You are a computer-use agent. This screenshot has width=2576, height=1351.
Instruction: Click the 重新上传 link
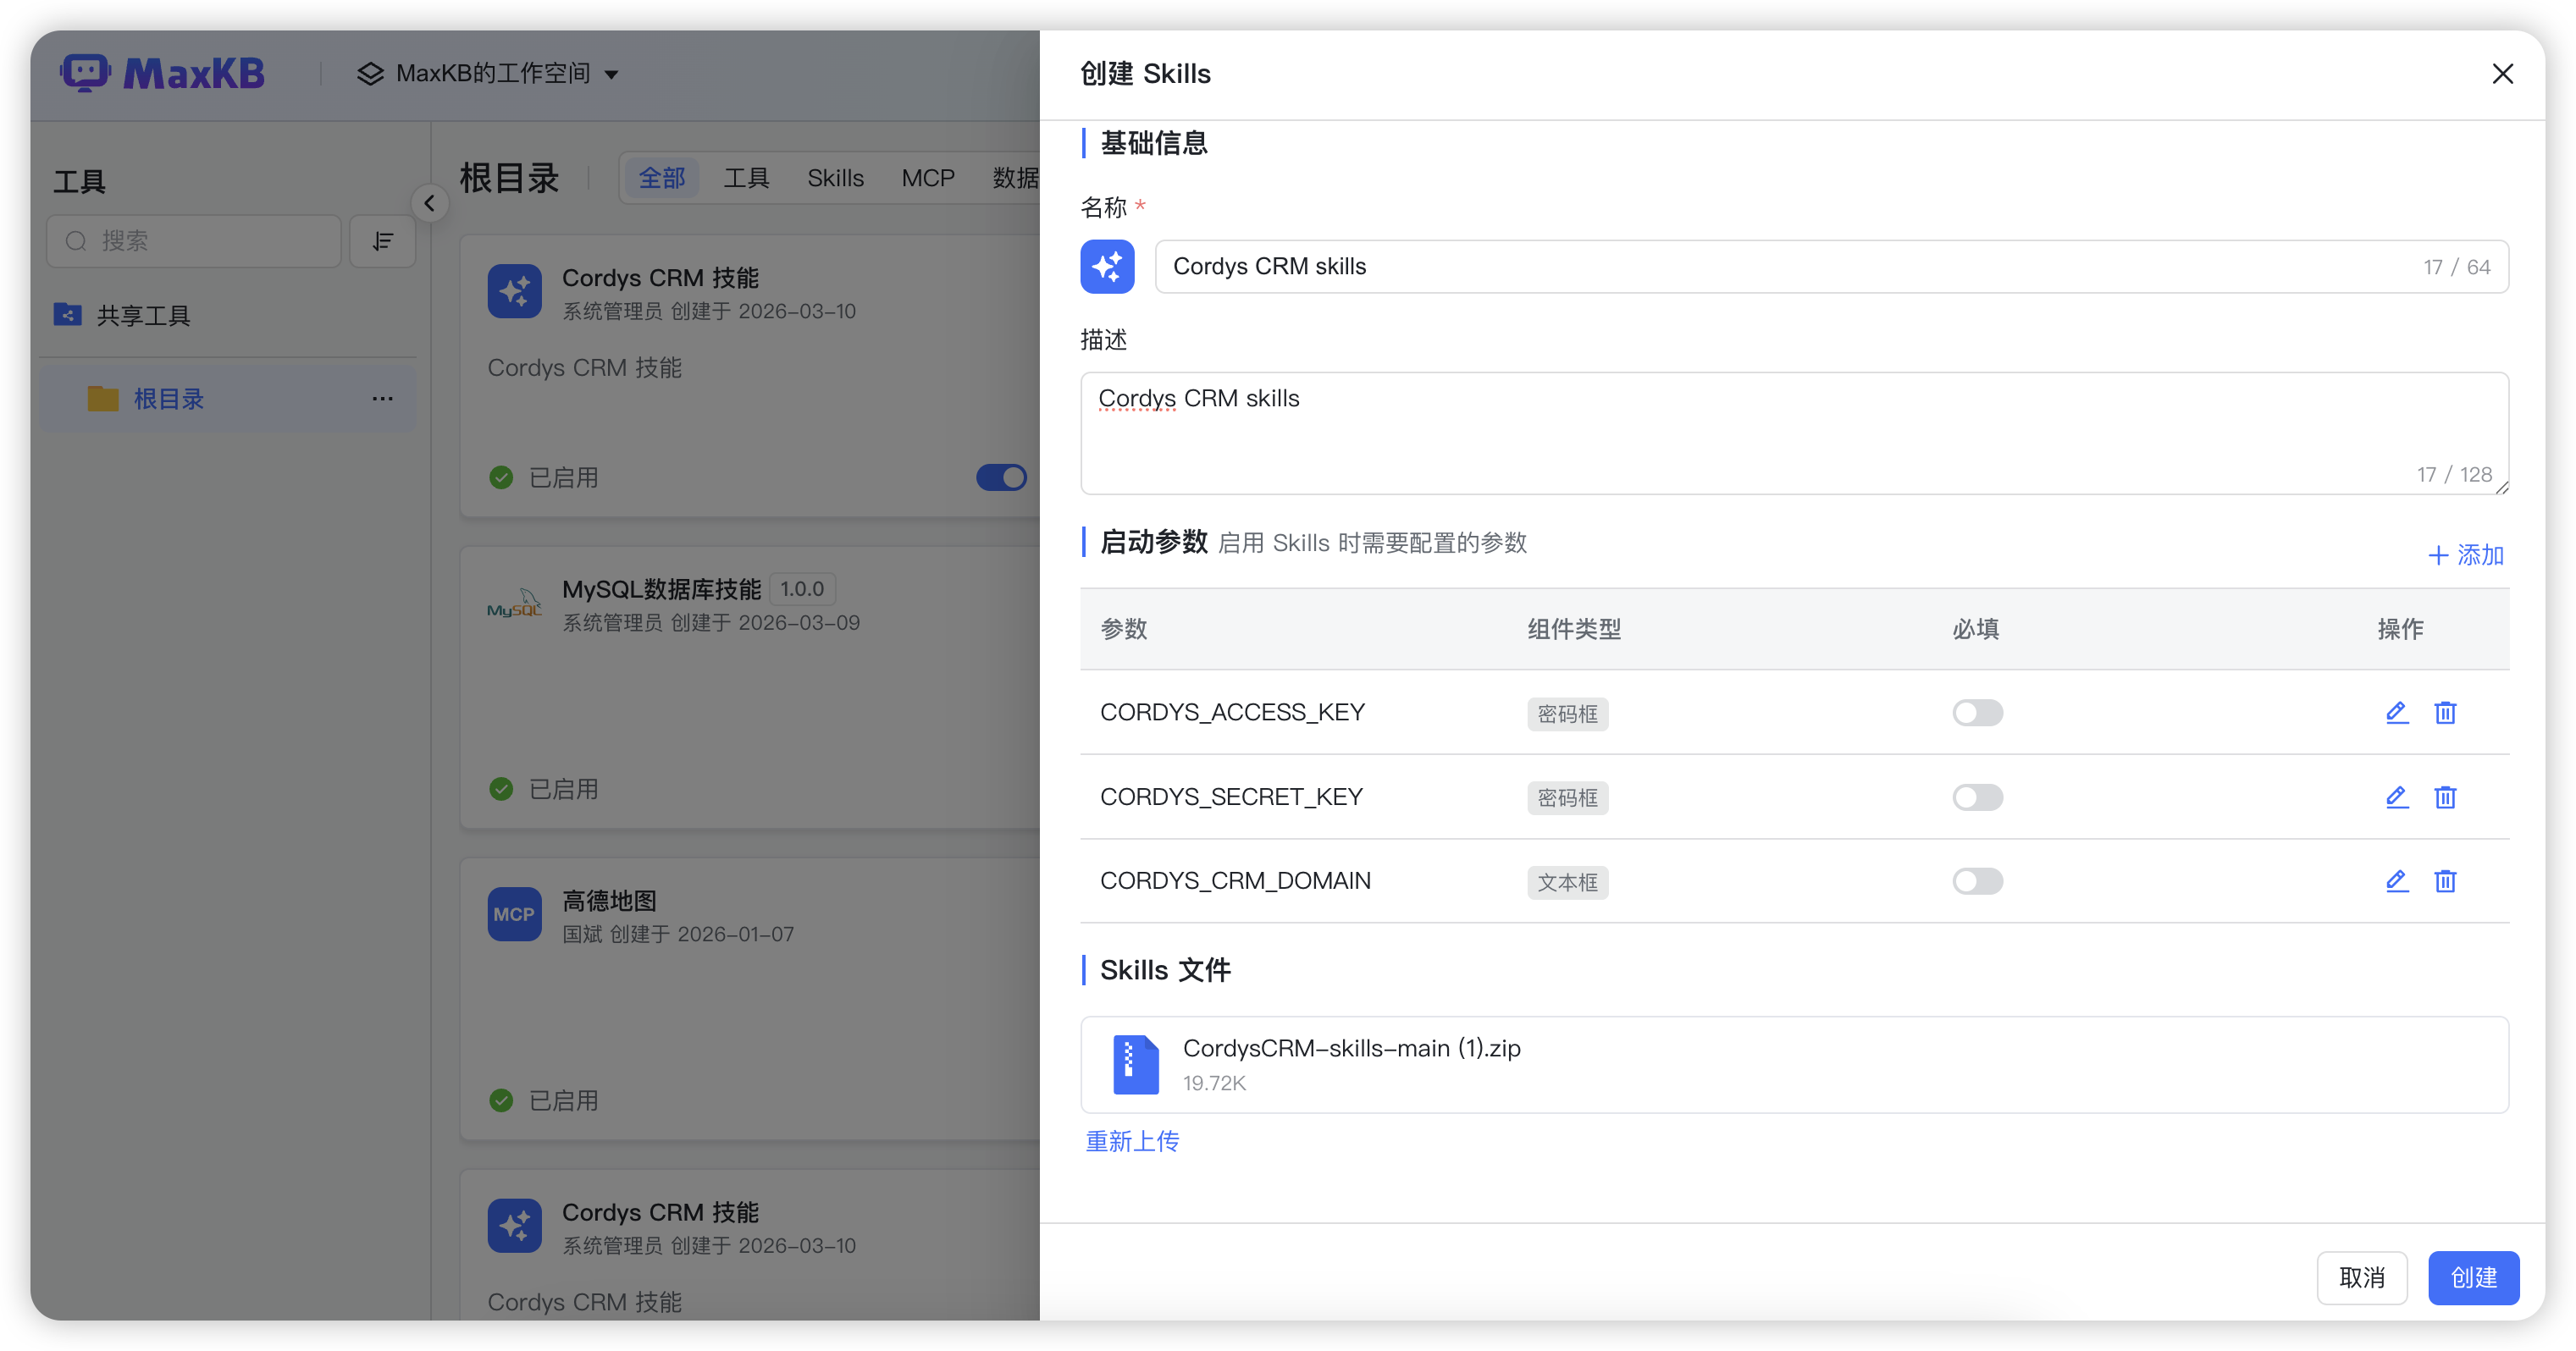point(1132,1141)
